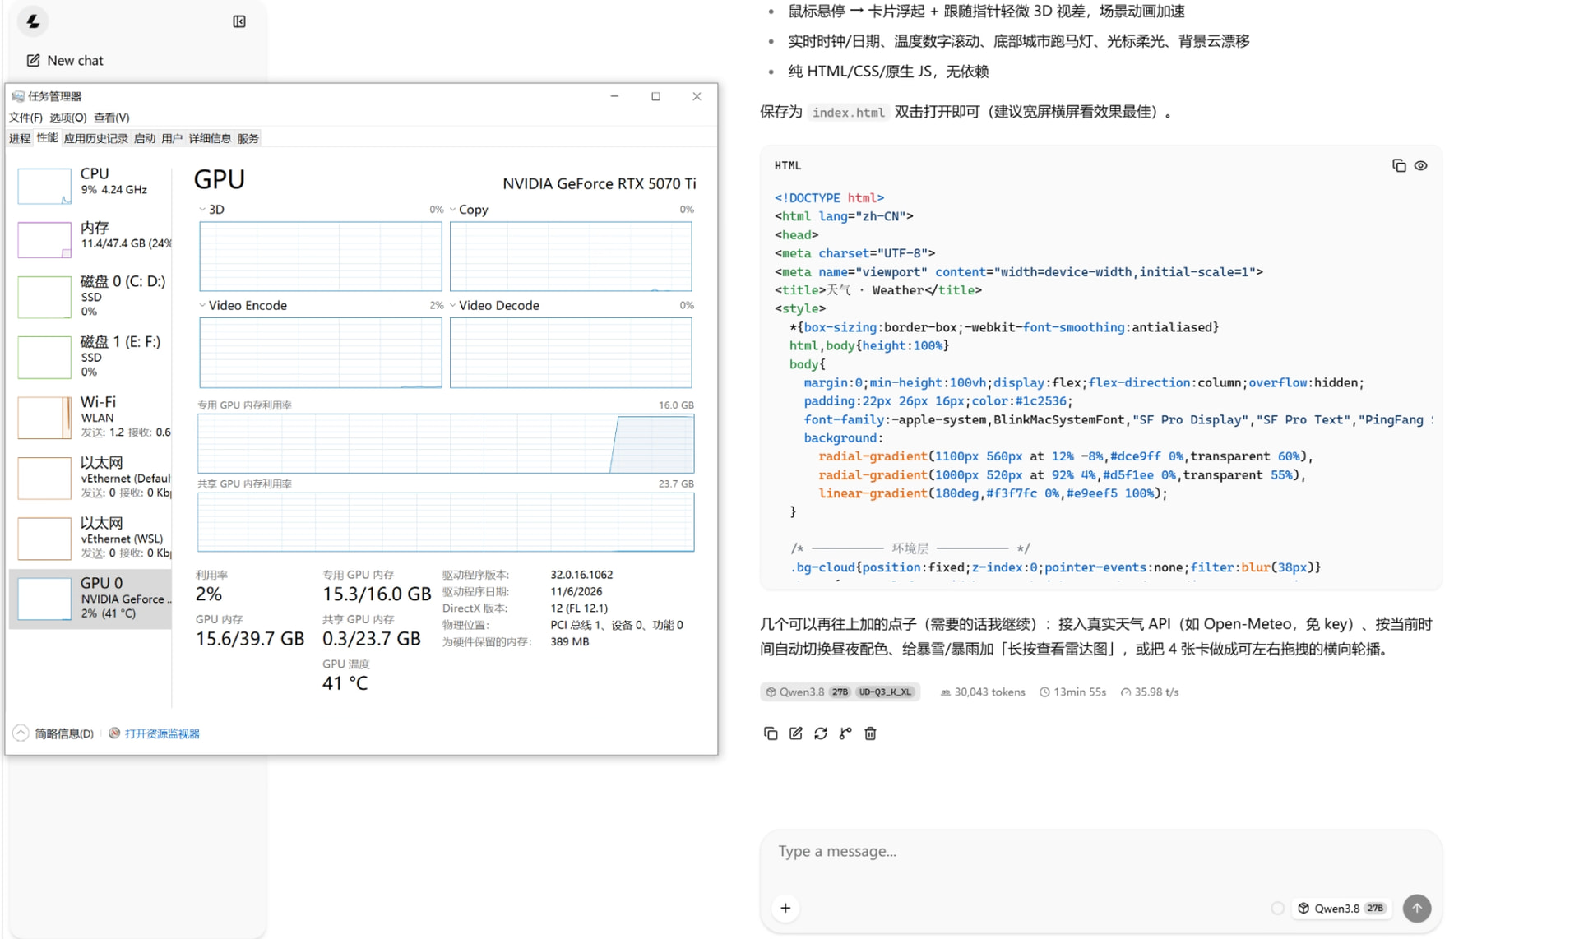Open the 查看(V) menu in Task Manager
Viewport: 1579px width, 939px height.
[x=111, y=118]
